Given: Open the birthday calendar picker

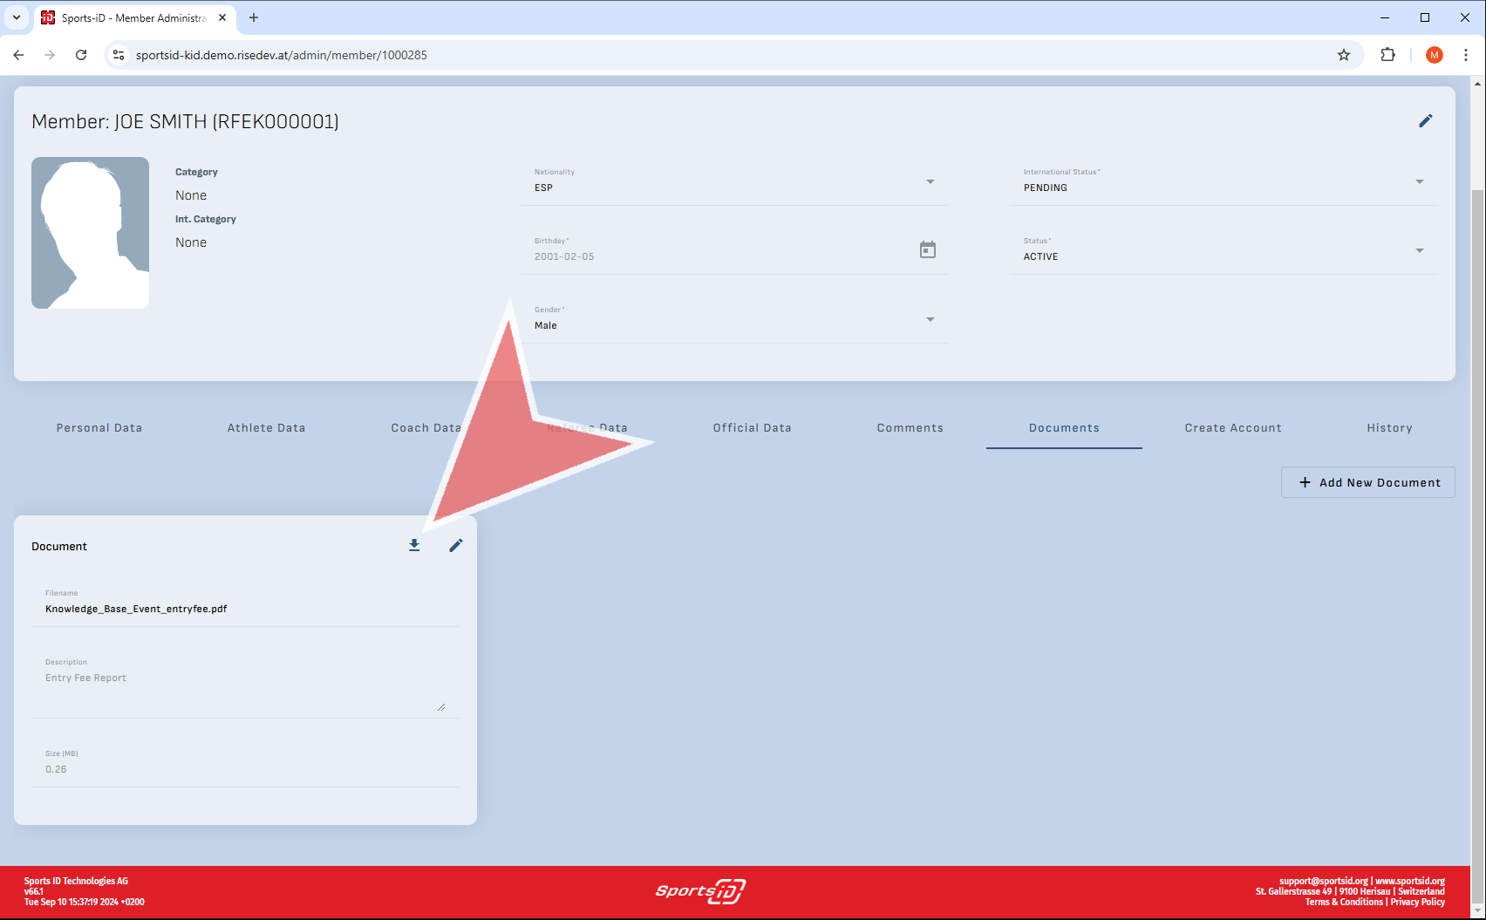Looking at the screenshot, I should 928,250.
